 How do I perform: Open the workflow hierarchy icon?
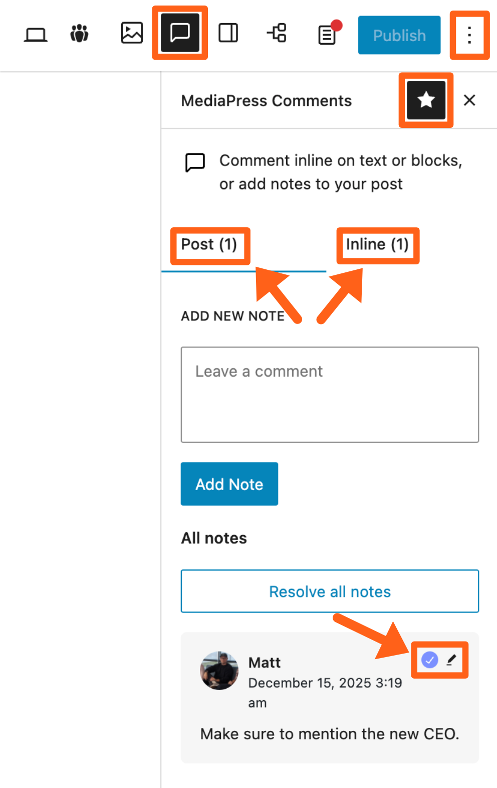277,33
